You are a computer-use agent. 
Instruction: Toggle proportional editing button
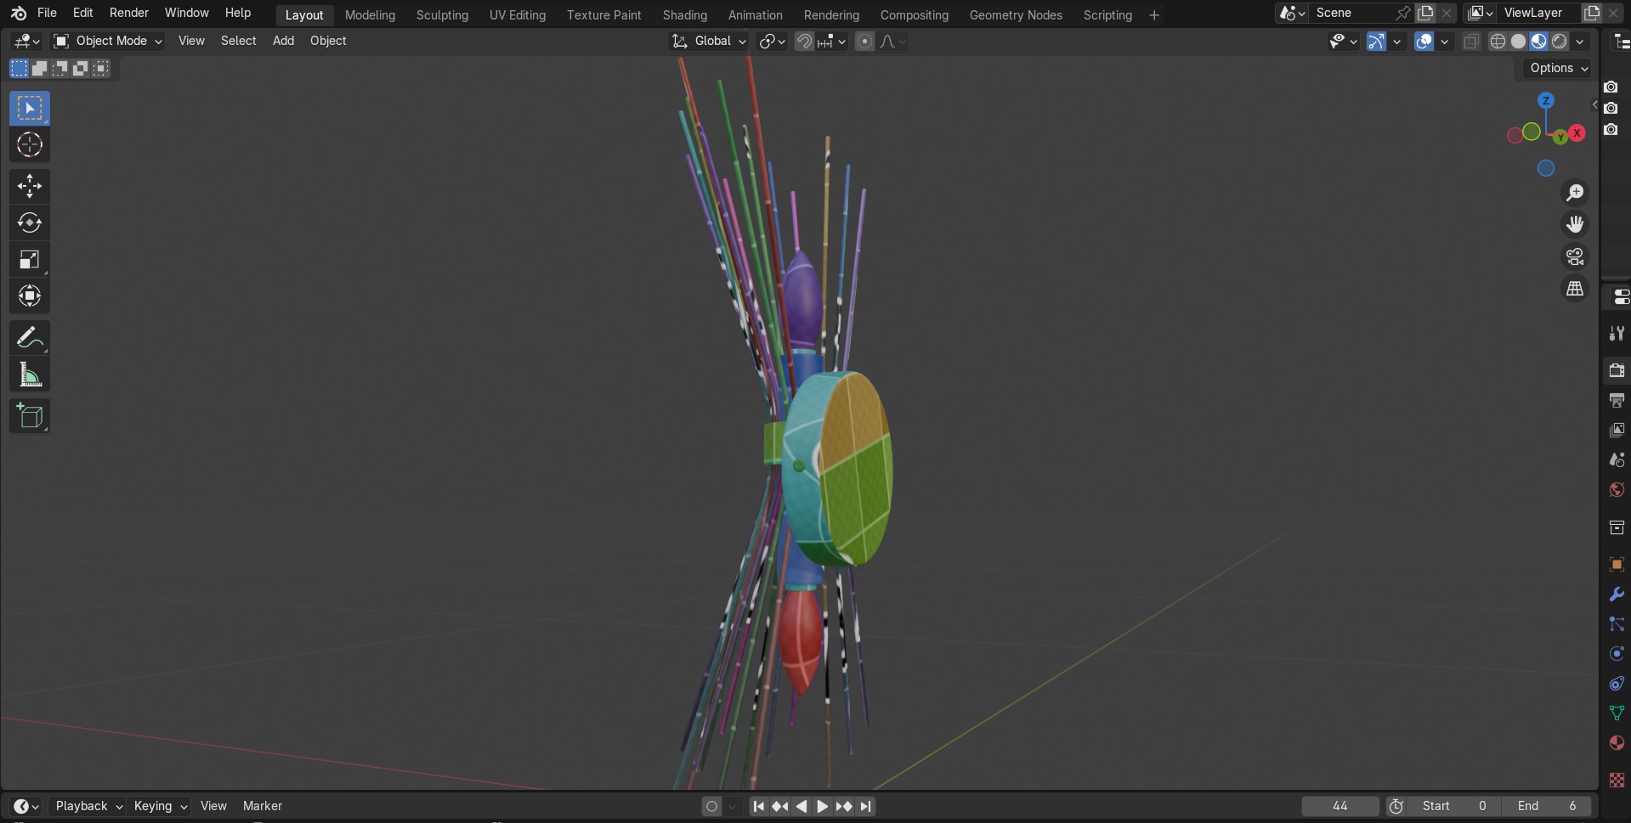tap(864, 41)
